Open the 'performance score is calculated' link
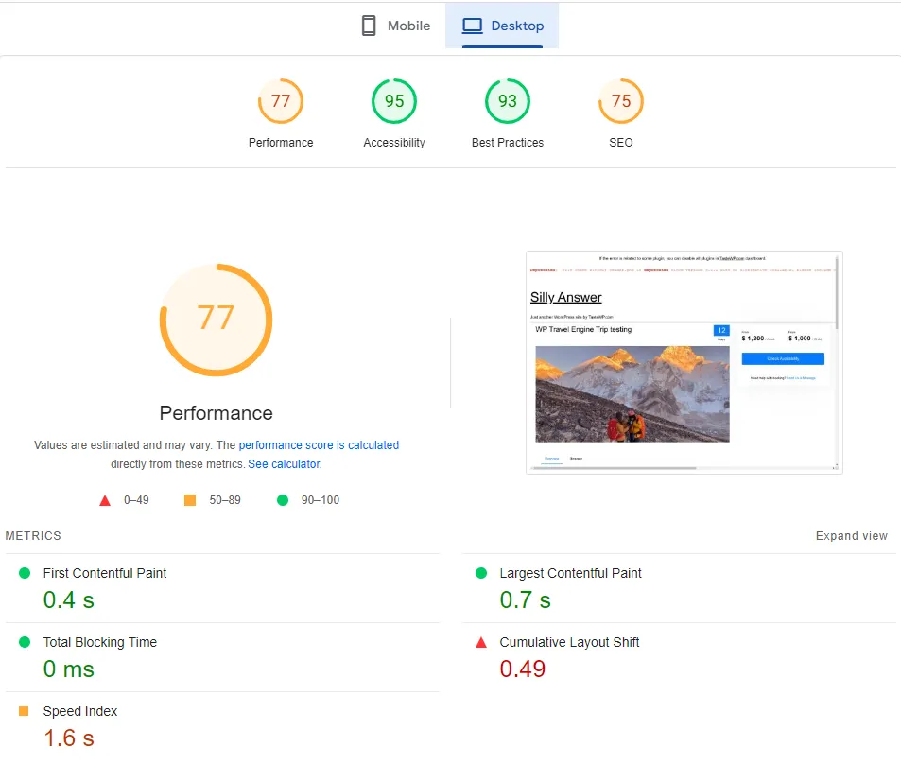This screenshot has width=901, height=764. pyautogui.click(x=319, y=445)
